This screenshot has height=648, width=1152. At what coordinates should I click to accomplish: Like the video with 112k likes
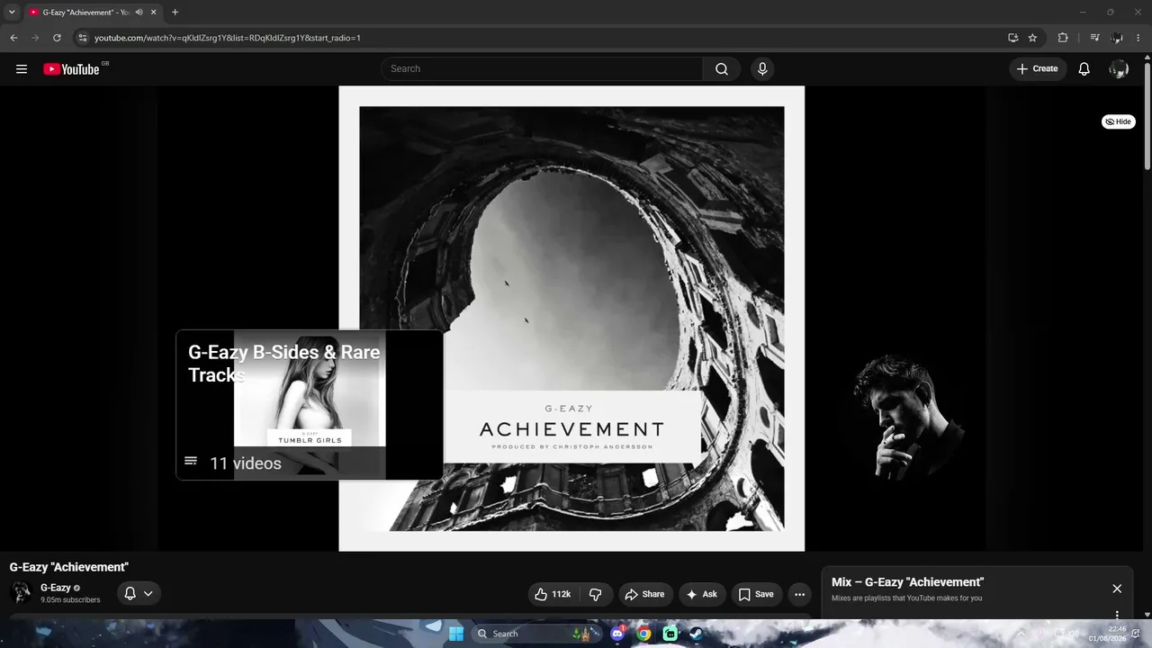pyautogui.click(x=553, y=594)
